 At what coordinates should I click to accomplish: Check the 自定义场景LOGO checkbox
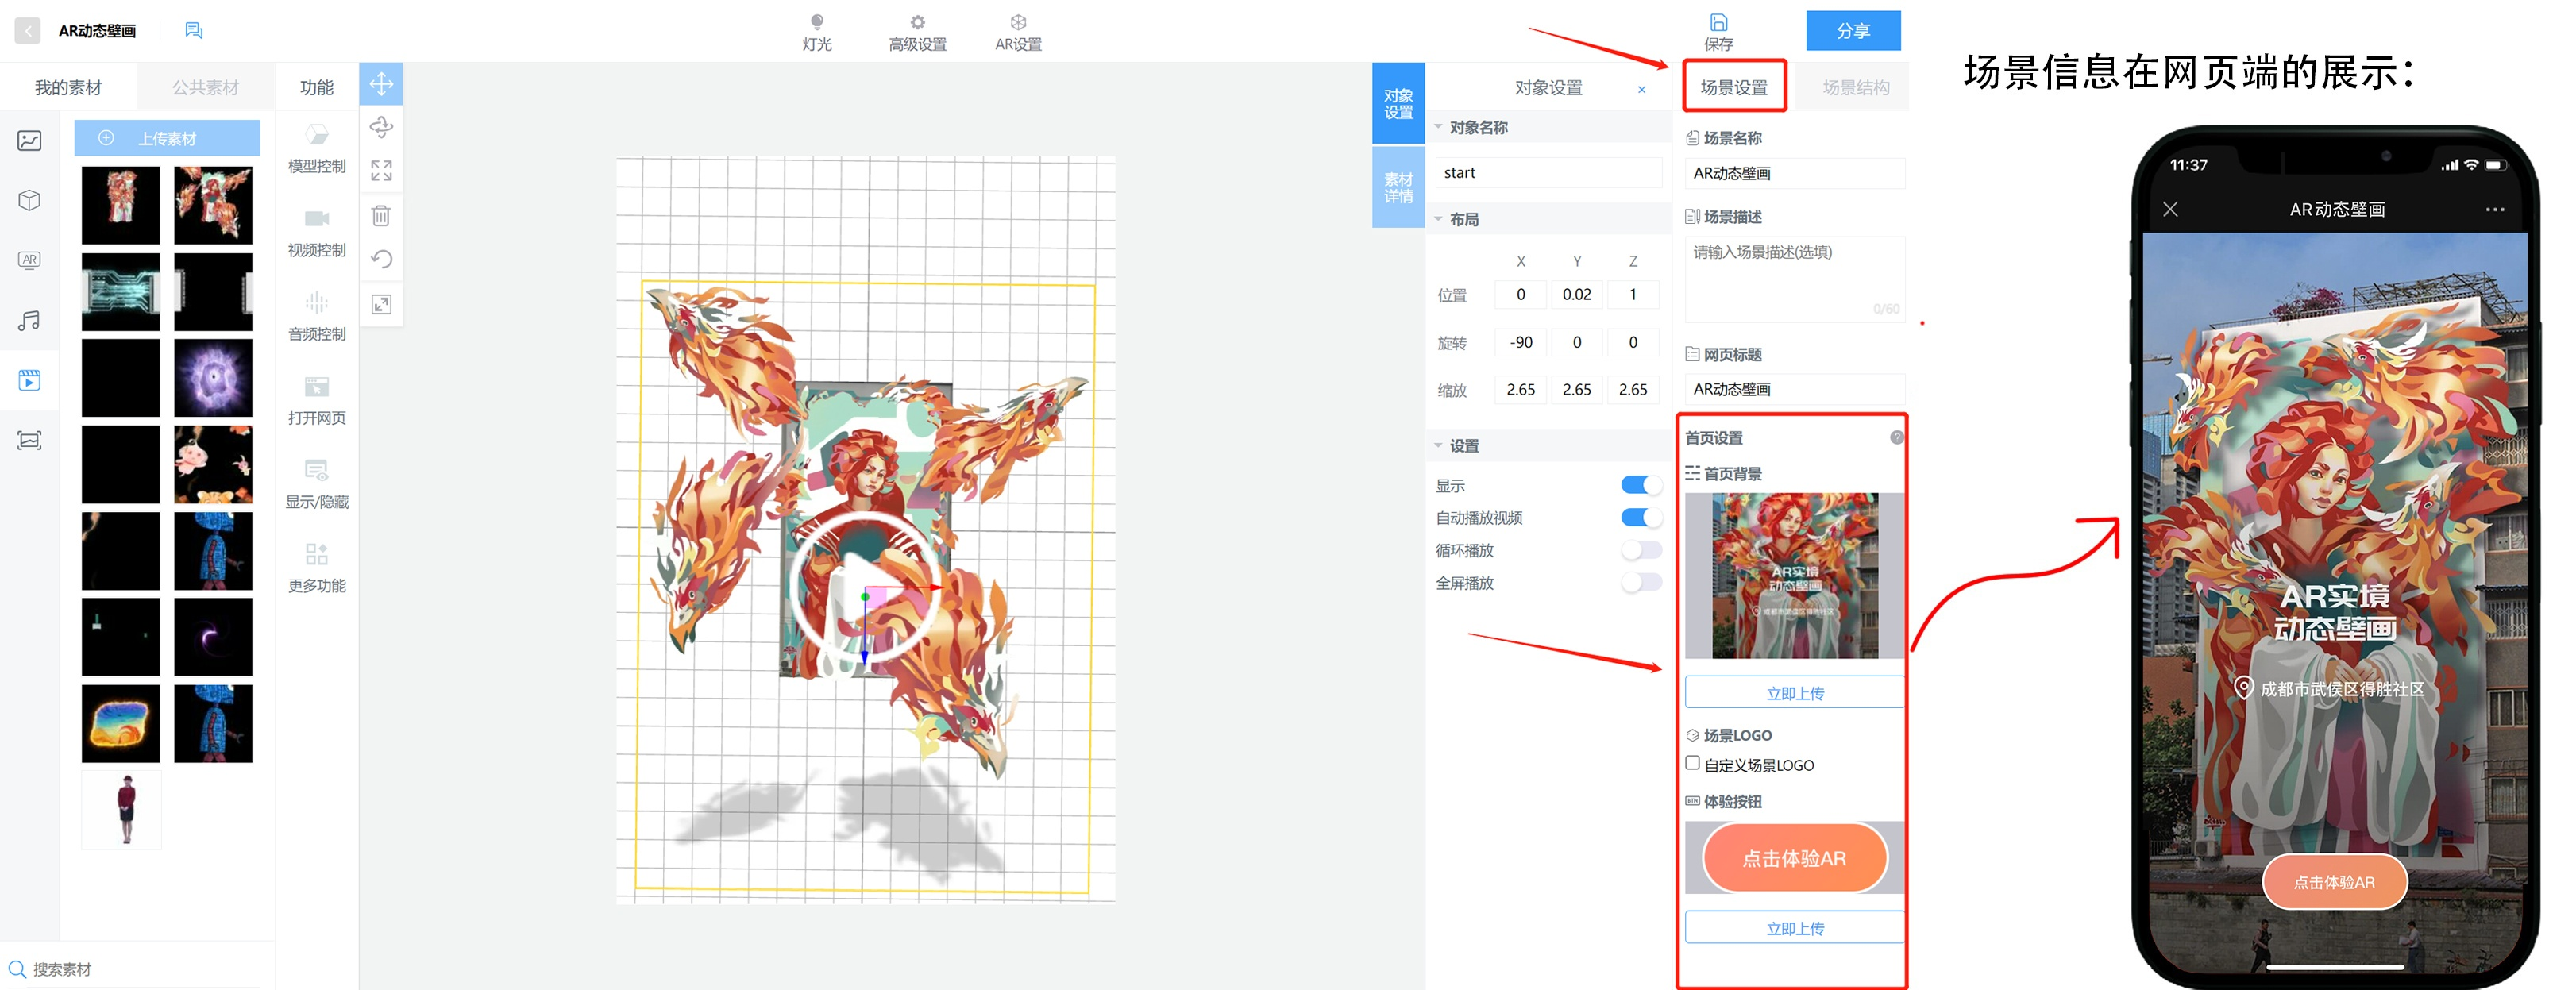coord(1692,763)
